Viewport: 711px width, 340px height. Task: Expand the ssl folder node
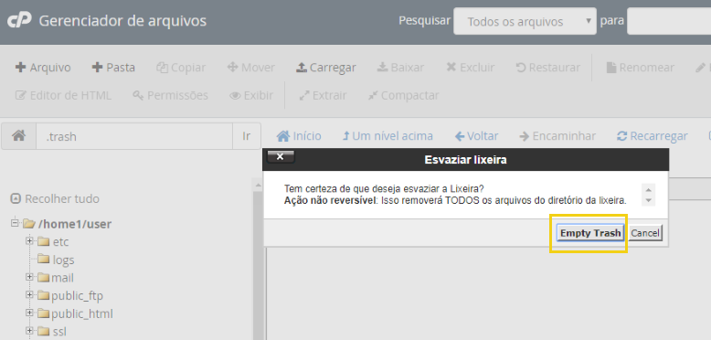[x=29, y=331]
